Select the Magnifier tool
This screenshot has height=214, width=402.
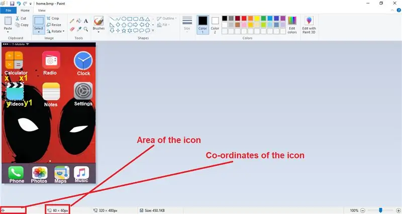tap(86, 29)
